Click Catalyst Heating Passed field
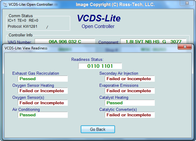196x141 pixels. tap(130, 103)
